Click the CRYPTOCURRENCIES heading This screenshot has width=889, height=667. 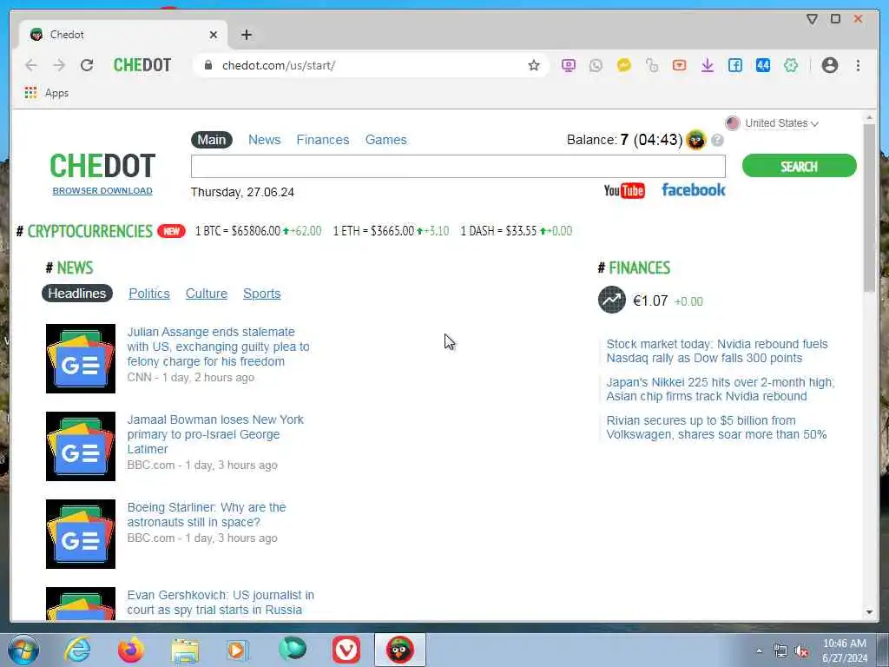click(x=89, y=231)
